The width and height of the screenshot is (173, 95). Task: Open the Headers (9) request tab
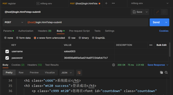pos(45,31)
